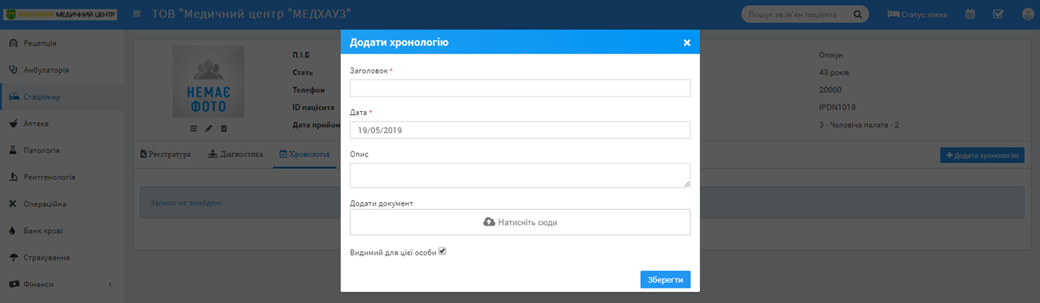Image resolution: width=1040 pixels, height=303 pixels.
Task: Click 'Натисніть сюди' upload area
Action: coord(520,222)
